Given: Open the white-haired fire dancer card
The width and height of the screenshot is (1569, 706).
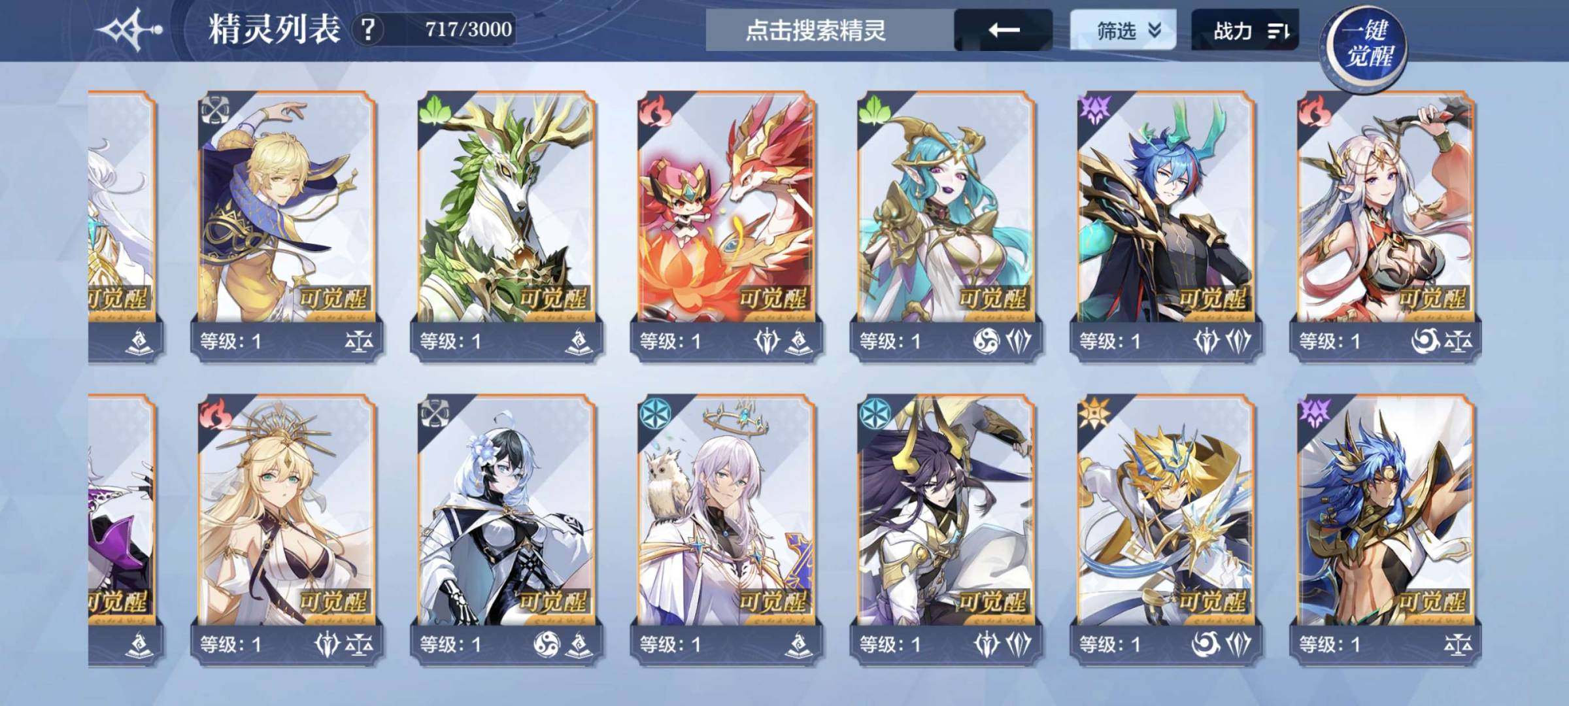Looking at the screenshot, I should point(1385,227).
